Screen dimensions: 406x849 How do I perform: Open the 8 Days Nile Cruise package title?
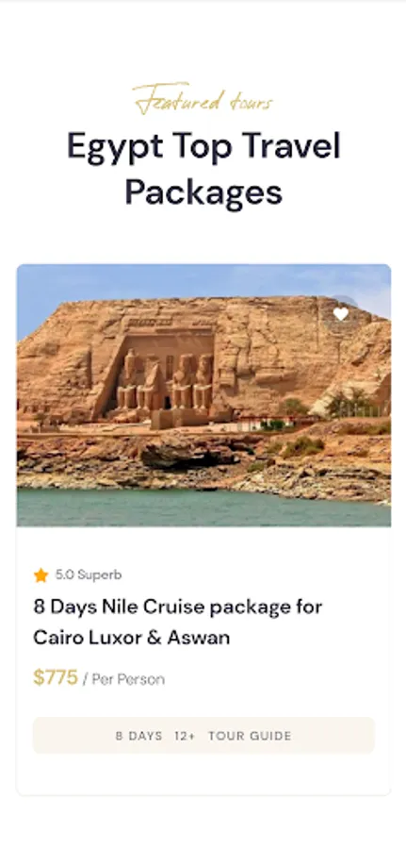pyautogui.click(x=178, y=608)
